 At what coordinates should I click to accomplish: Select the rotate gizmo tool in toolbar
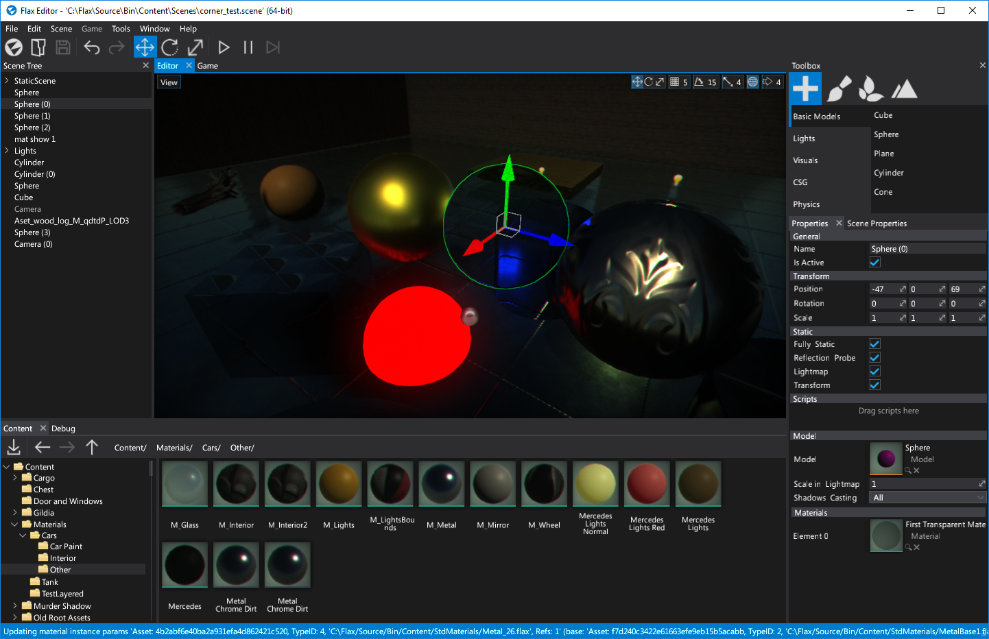pos(170,47)
